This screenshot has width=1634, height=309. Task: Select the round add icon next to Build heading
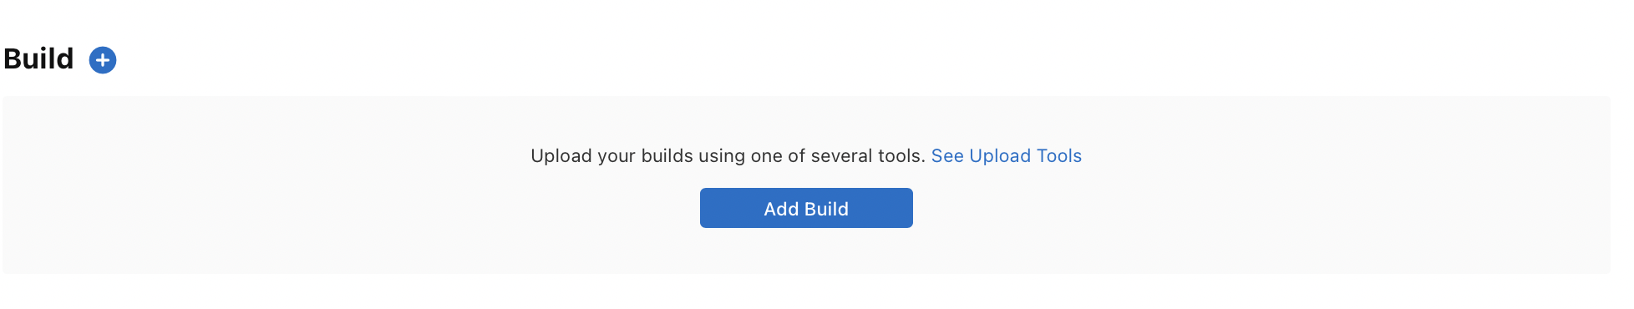103,60
